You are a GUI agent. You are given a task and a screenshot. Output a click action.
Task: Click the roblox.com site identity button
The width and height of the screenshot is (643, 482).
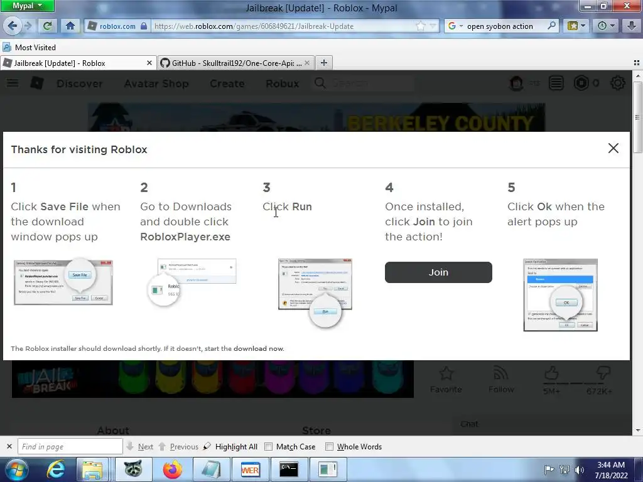[117, 26]
